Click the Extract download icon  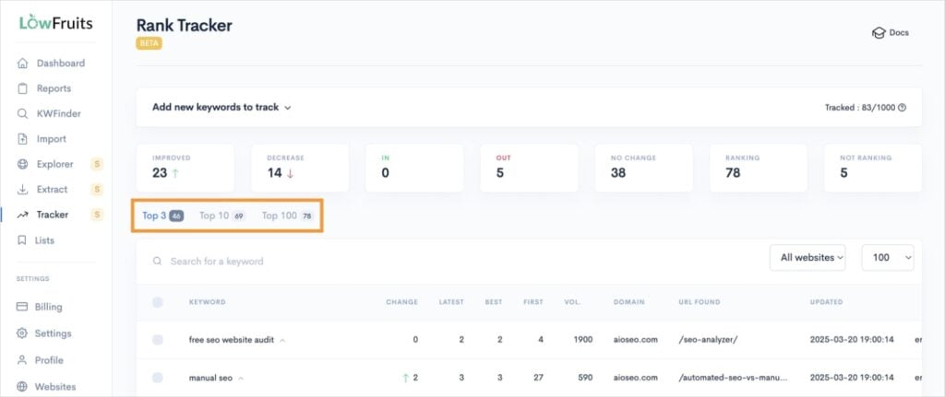point(22,190)
